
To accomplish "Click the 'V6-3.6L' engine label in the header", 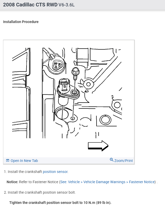I will point(66,5).
